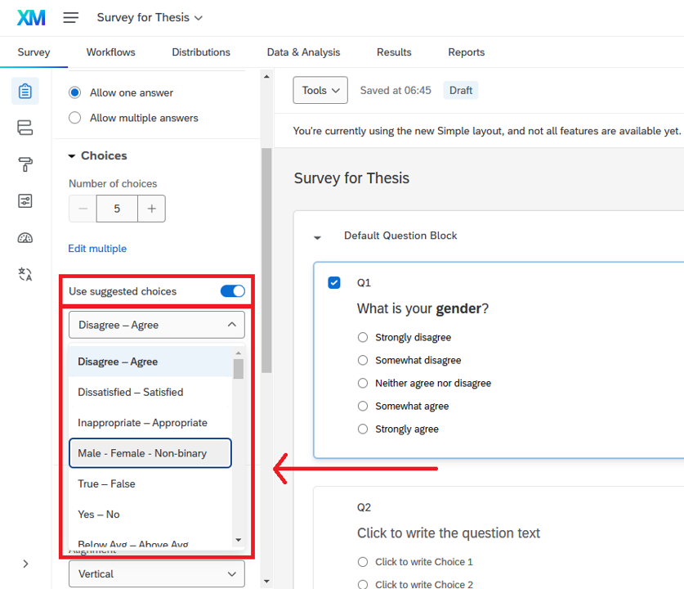684x589 pixels.
Task: Collapse the Default Question Block
Action: pos(318,236)
